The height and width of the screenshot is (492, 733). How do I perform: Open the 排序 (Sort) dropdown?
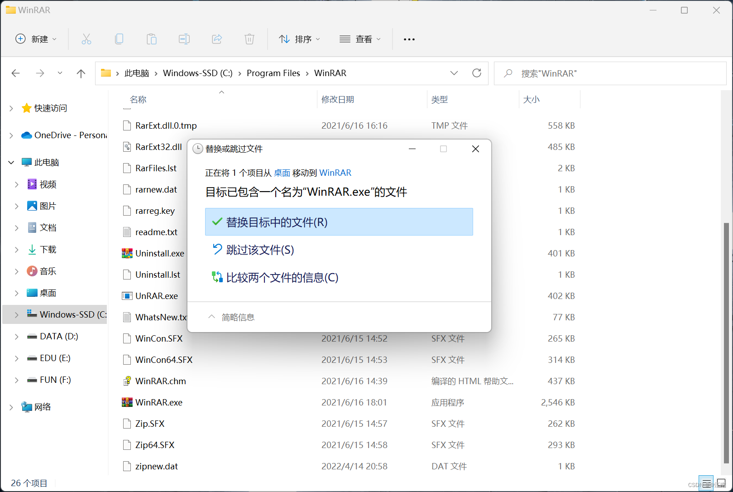coord(299,39)
